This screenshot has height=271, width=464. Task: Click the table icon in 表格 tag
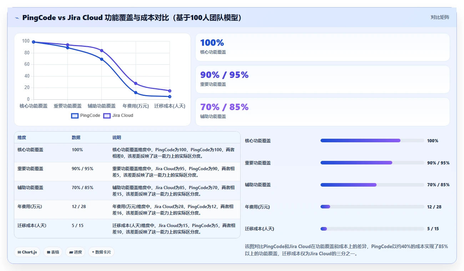49,252
